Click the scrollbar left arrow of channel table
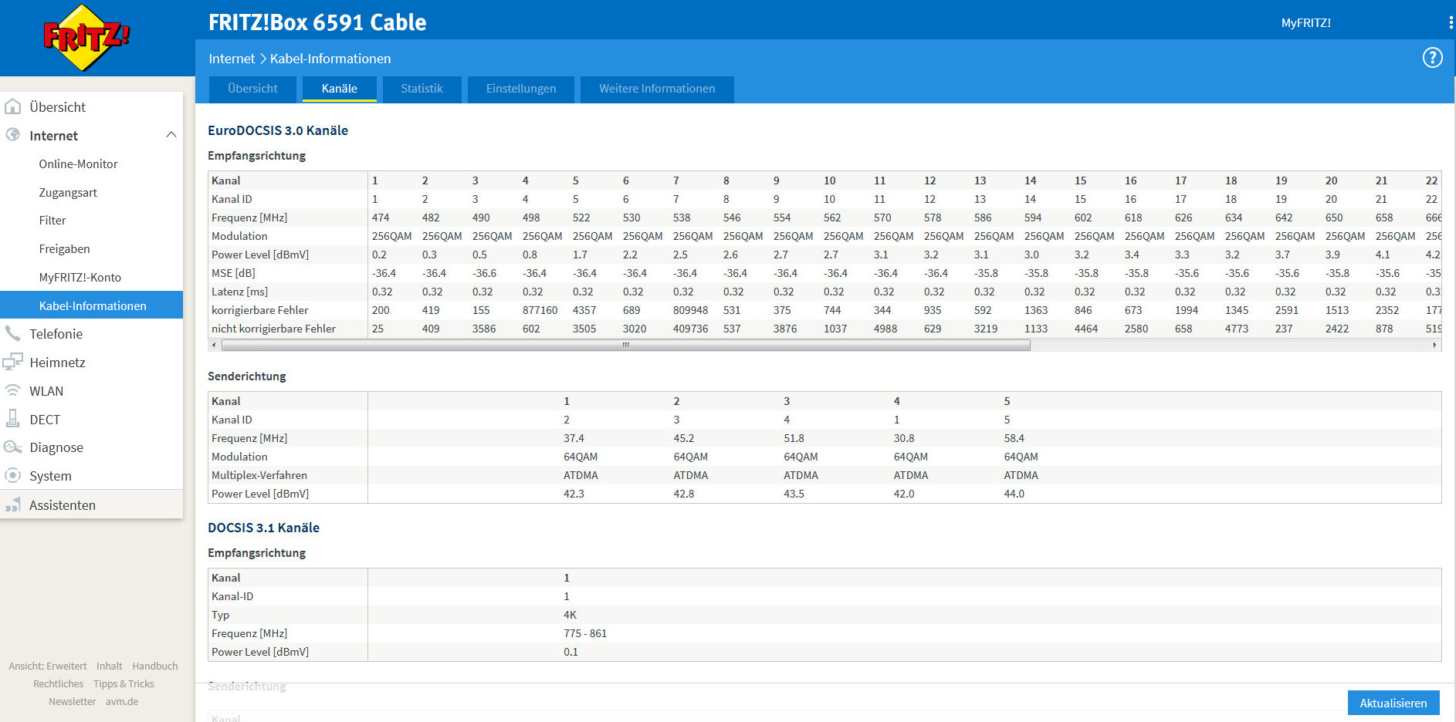The height and width of the screenshot is (722, 1456). pos(214,345)
